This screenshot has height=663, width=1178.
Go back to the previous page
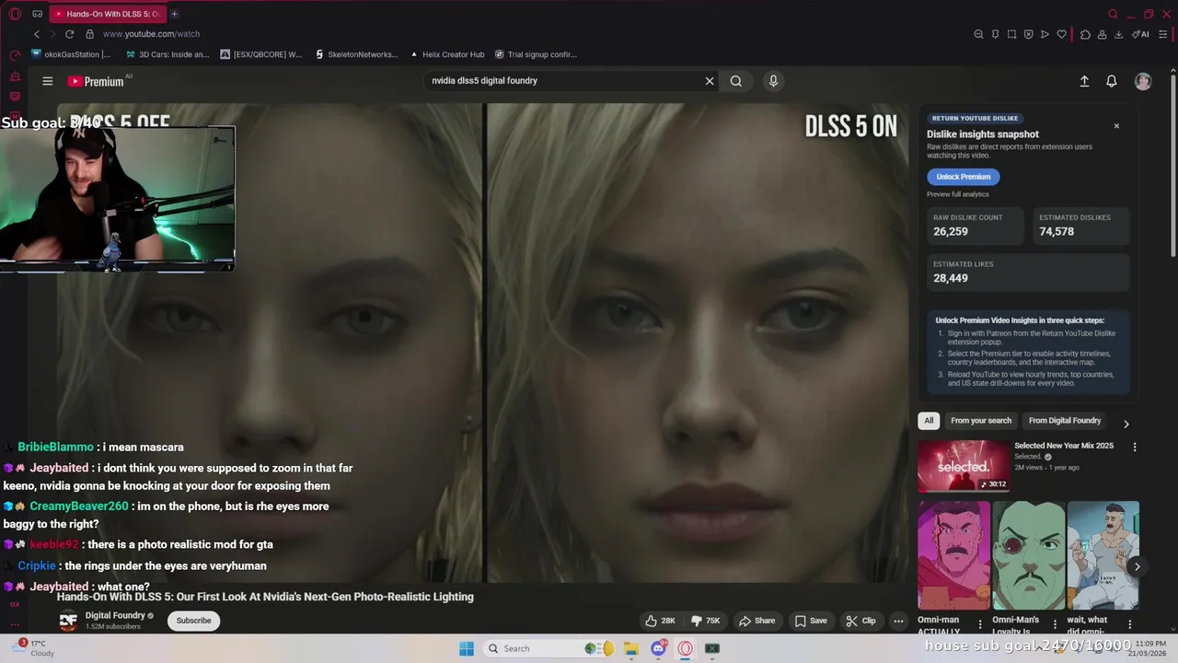[x=37, y=34]
